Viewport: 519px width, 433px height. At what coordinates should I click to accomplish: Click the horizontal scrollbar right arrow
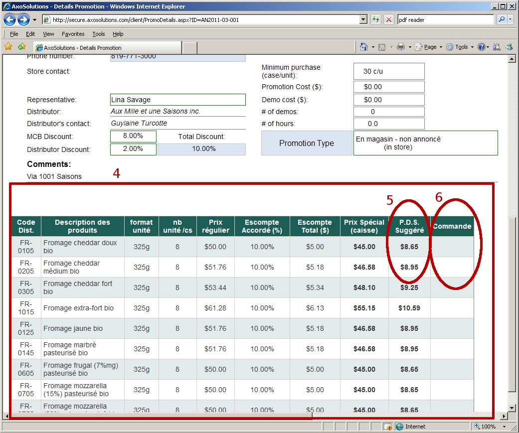coord(504,416)
